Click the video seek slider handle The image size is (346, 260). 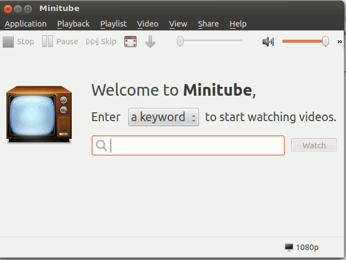(180, 41)
